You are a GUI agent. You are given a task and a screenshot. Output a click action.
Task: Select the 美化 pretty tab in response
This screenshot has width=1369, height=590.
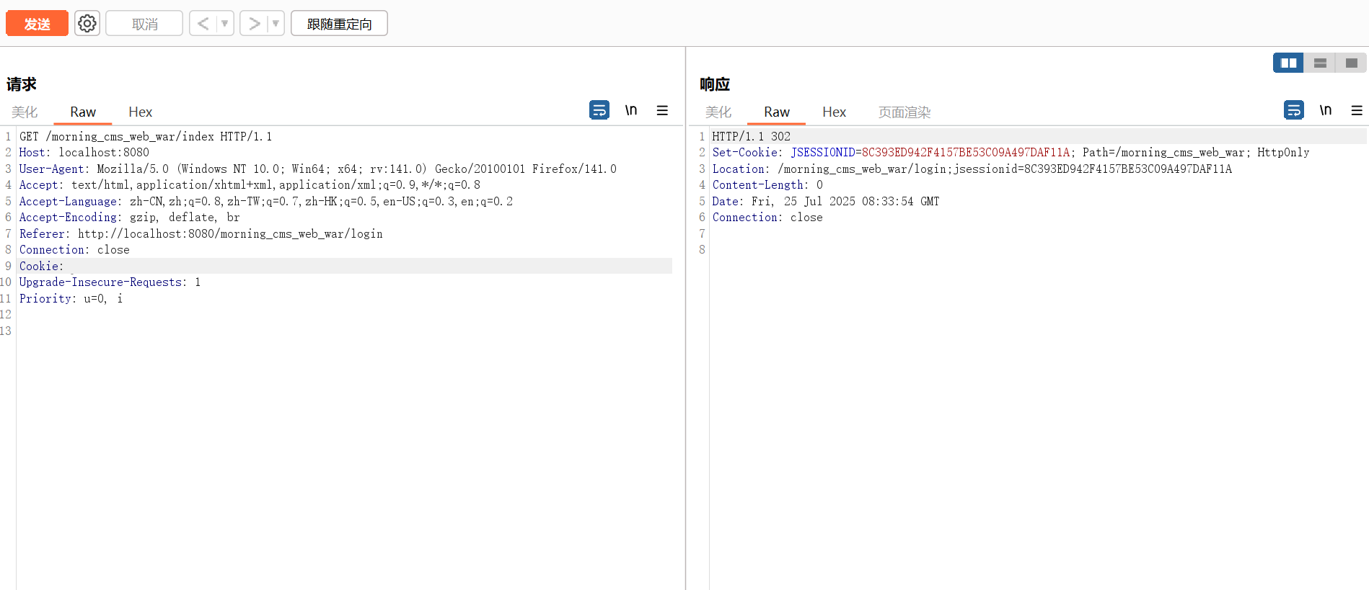point(718,112)
